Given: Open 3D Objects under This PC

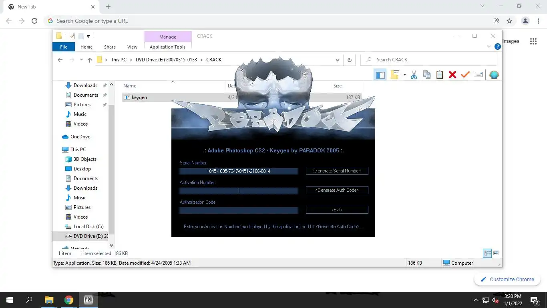Looking at the screenshot, I should pos(85,159).
